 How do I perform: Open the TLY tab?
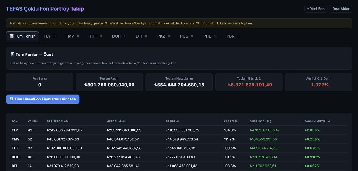point(47,36)
